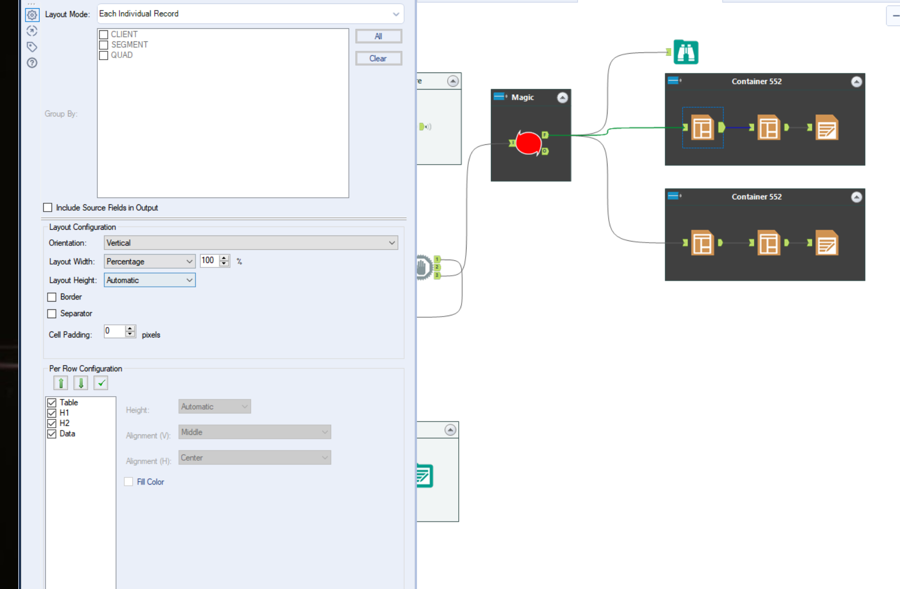This screenshot has height=589, width=900.
Task: Click the red Magic macro icon on the canvas
Action: (529, 143)
